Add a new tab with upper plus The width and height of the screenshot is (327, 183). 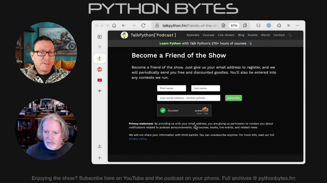(x=100, y=91)
